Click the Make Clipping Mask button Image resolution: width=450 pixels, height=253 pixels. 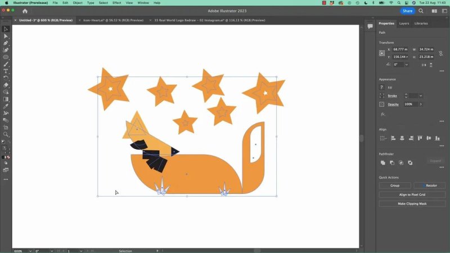pyautogui.click(x=412, y=204)
